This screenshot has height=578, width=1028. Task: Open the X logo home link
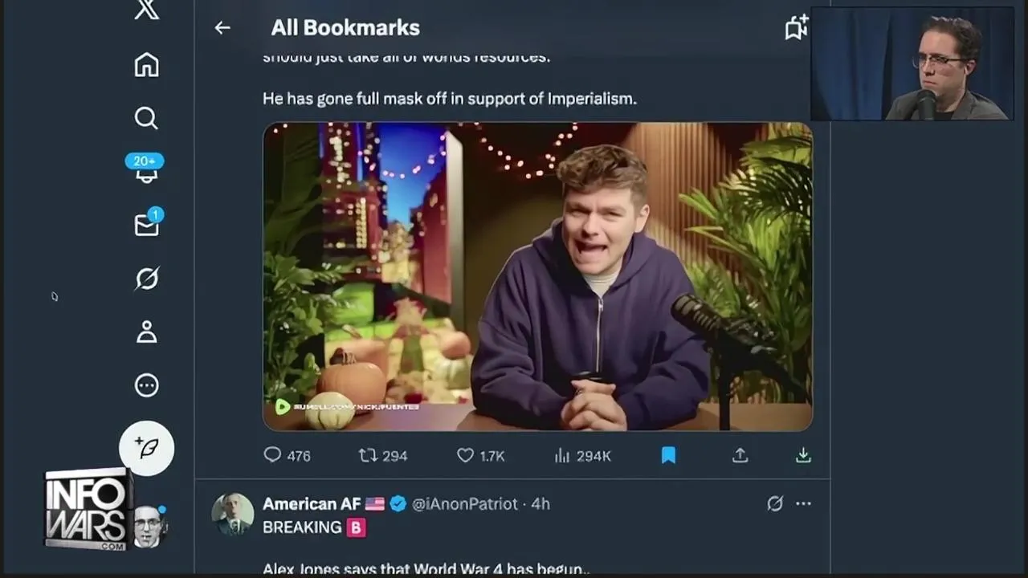click(147, 10)
